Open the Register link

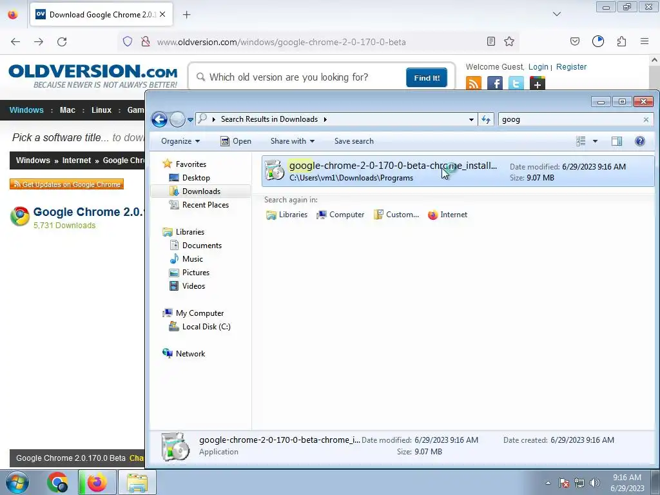click(x=571, y=67)
